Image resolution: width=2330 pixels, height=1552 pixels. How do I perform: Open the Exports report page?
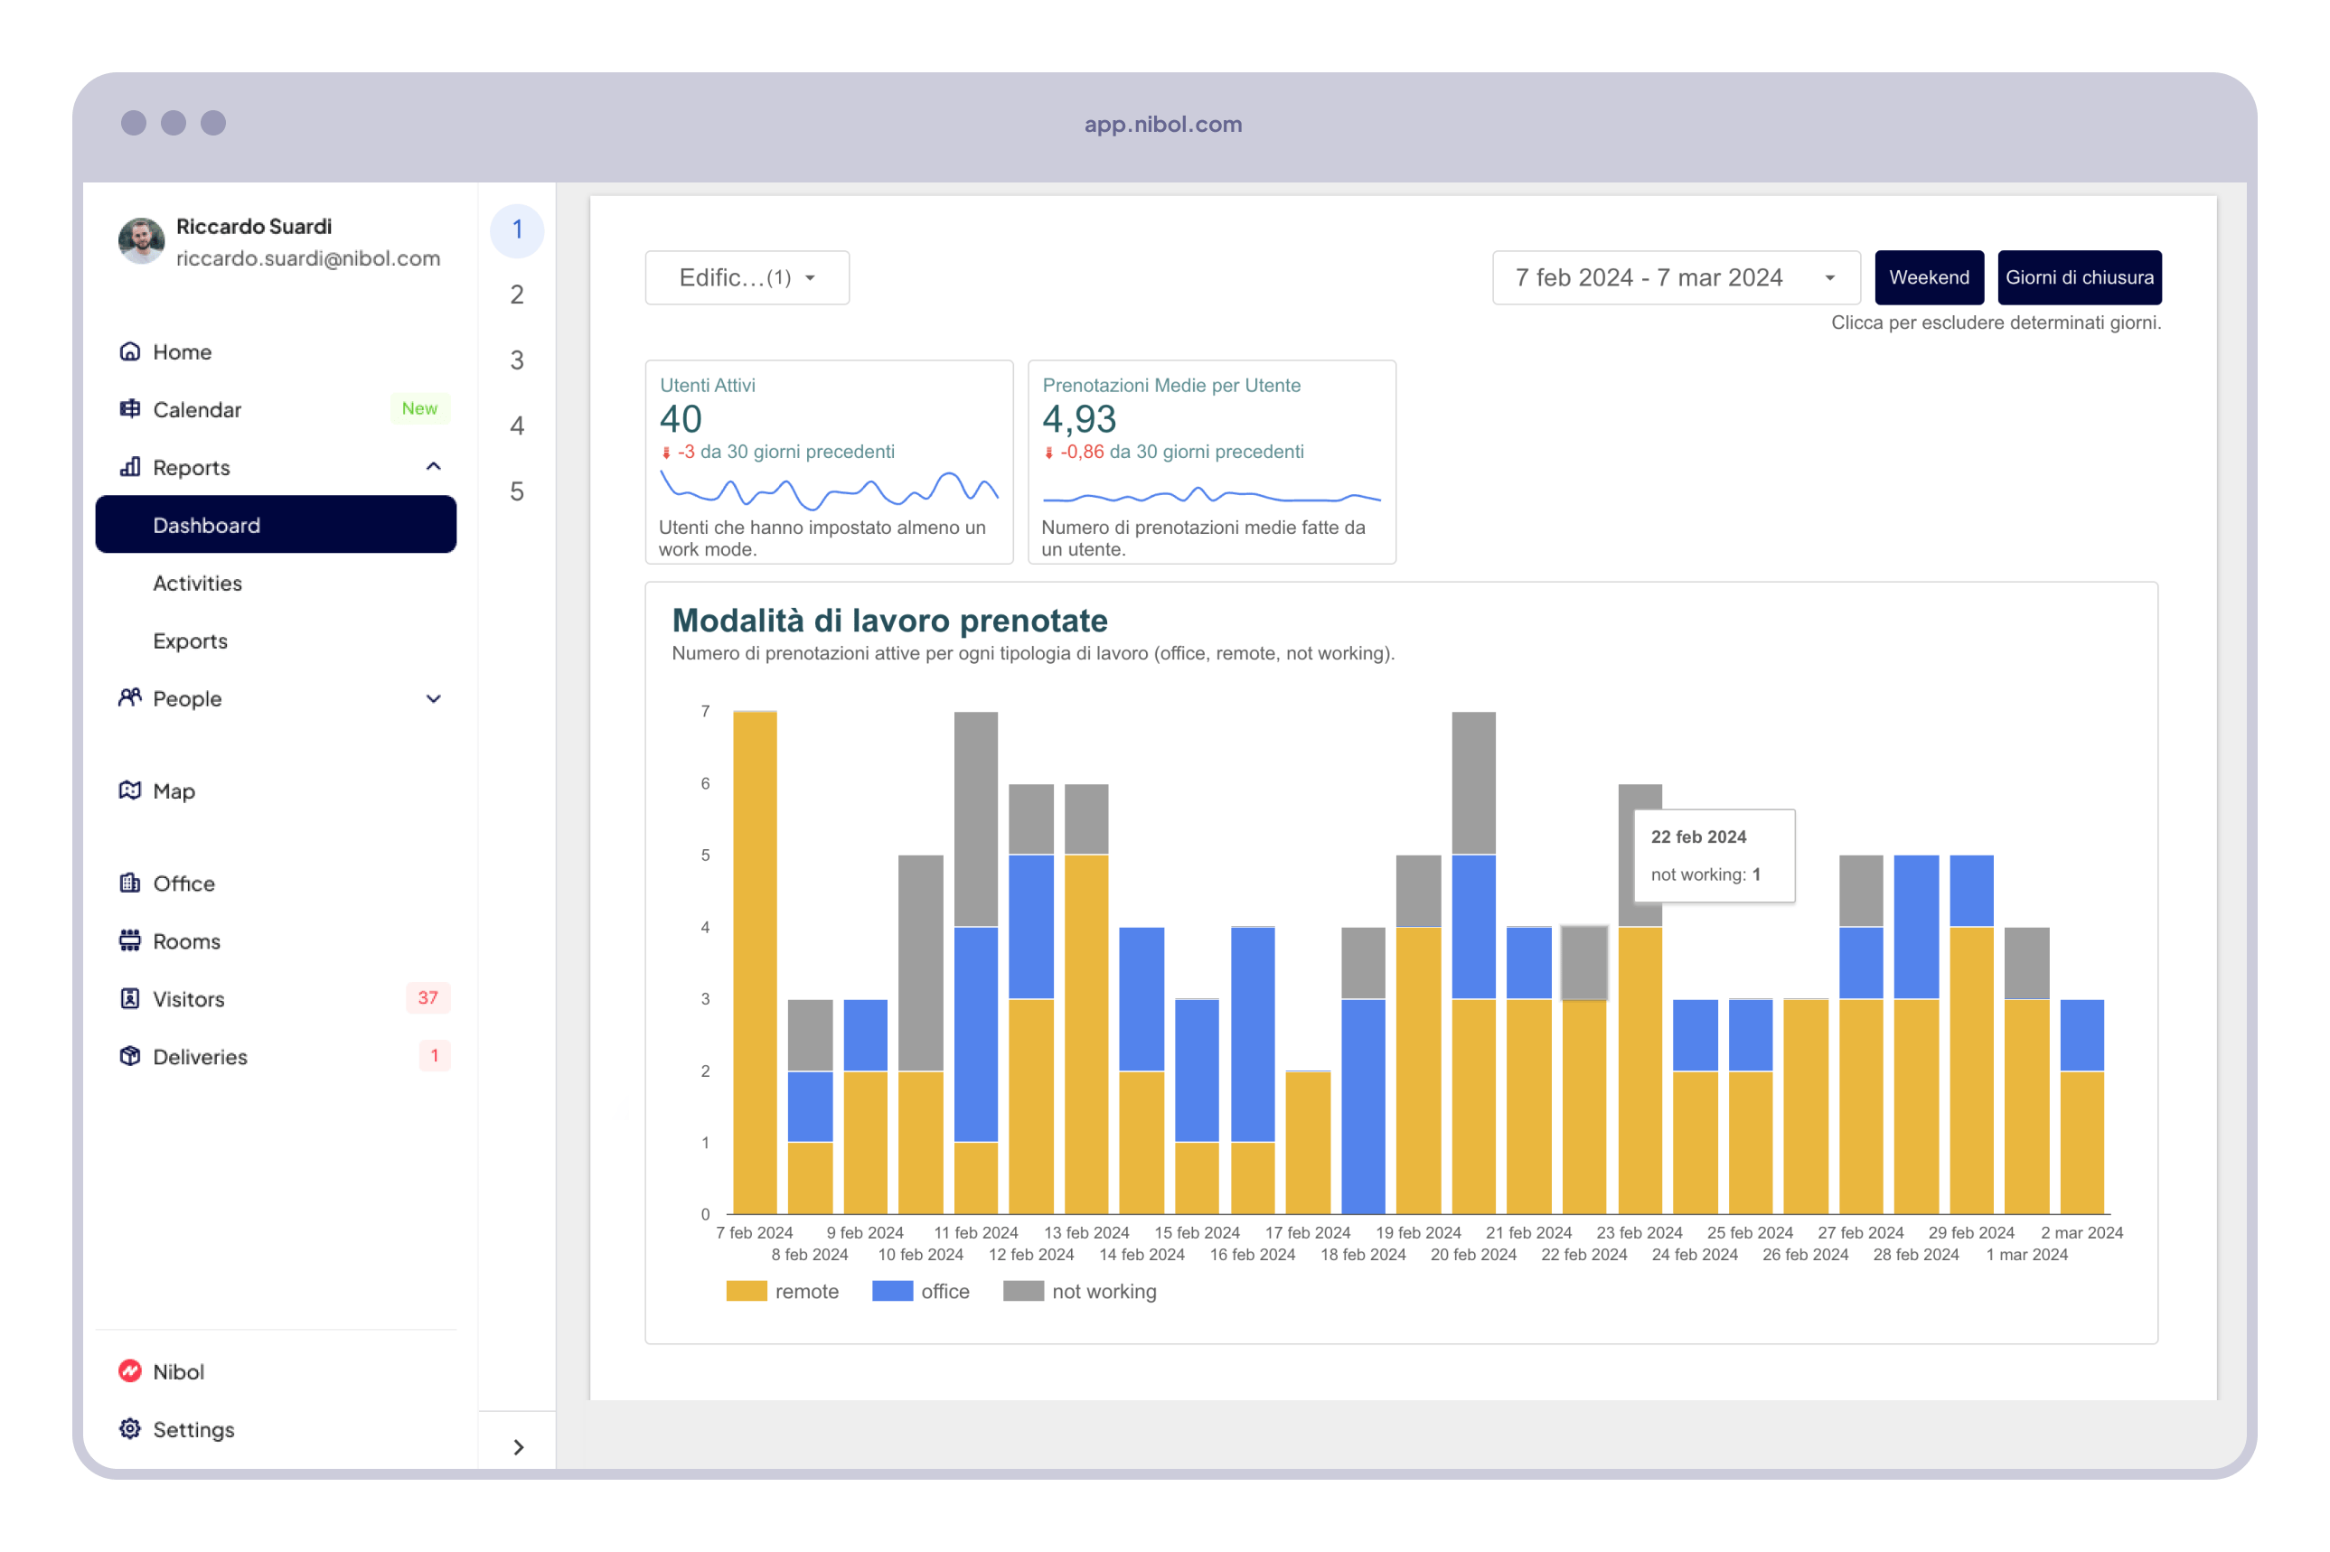click(190, 640)
